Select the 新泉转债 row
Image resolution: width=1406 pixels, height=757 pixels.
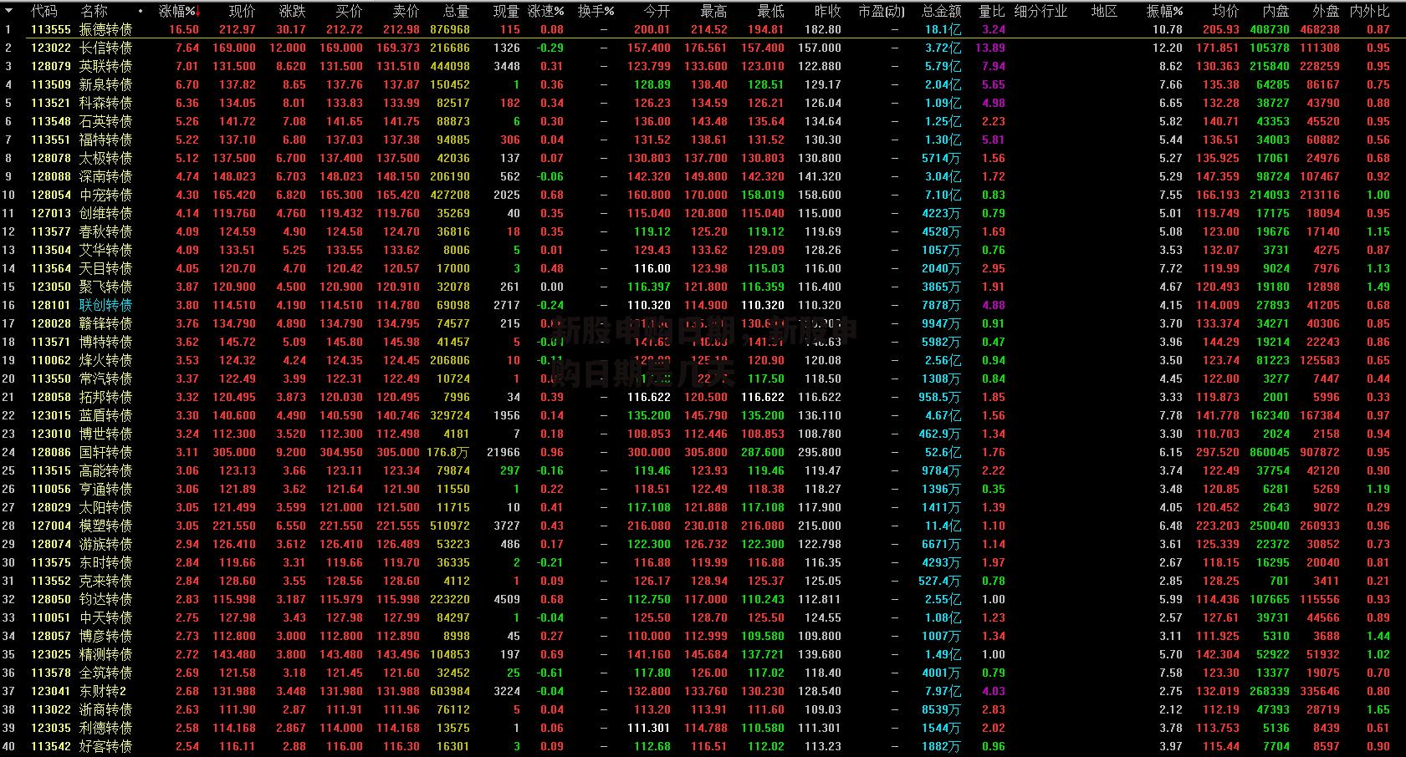[703, 84]
